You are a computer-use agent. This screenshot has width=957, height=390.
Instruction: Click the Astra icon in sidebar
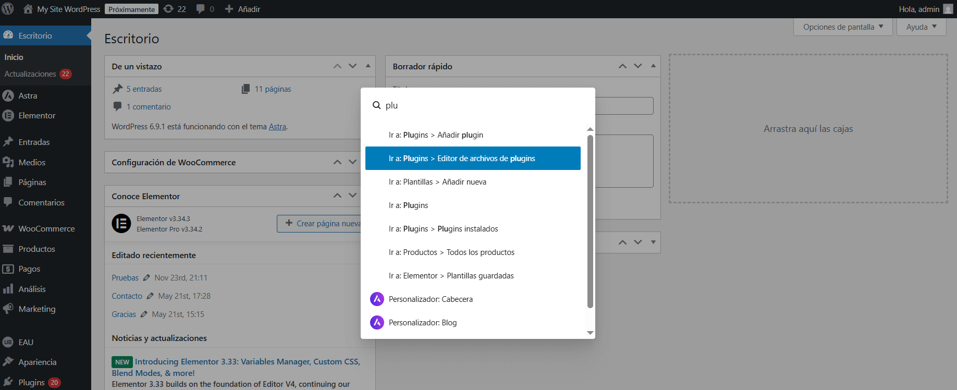click(8, 95)
